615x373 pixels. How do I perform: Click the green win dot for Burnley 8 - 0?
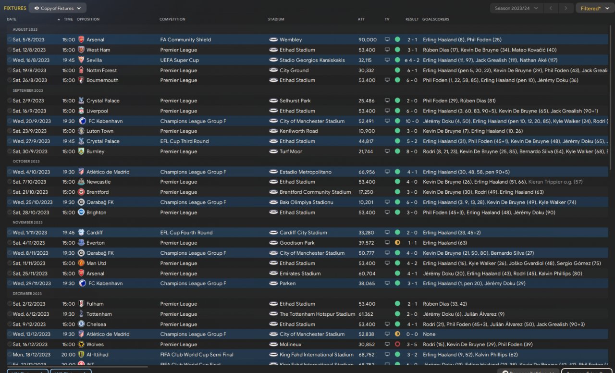click(x=397, y=151)
